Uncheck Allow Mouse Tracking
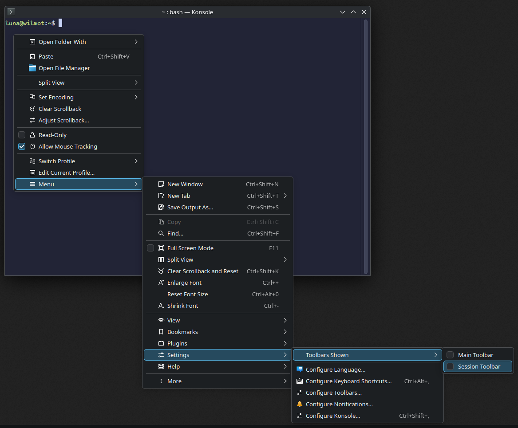 pyautogui.click(x=22, y=146)
